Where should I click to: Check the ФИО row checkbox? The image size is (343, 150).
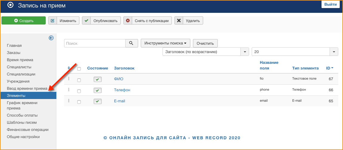coord(79,80)
